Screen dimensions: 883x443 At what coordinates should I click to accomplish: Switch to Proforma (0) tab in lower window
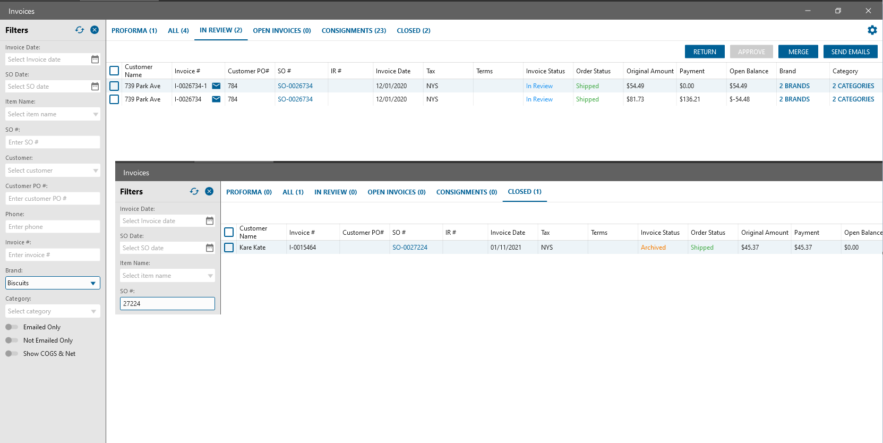point(249,192)
